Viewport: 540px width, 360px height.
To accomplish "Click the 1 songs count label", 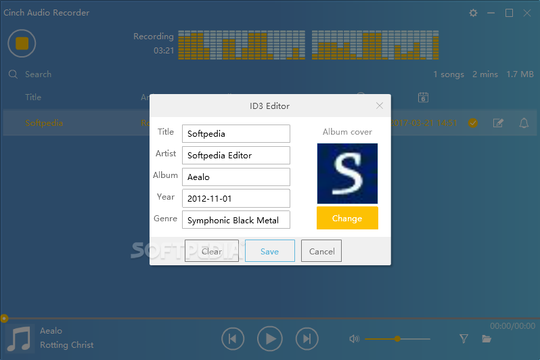I will 449,74.
